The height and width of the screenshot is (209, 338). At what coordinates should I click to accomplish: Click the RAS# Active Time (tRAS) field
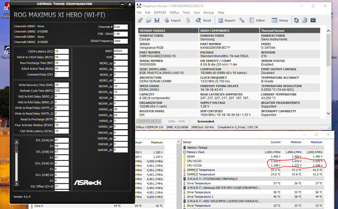(x=62, y=69)
